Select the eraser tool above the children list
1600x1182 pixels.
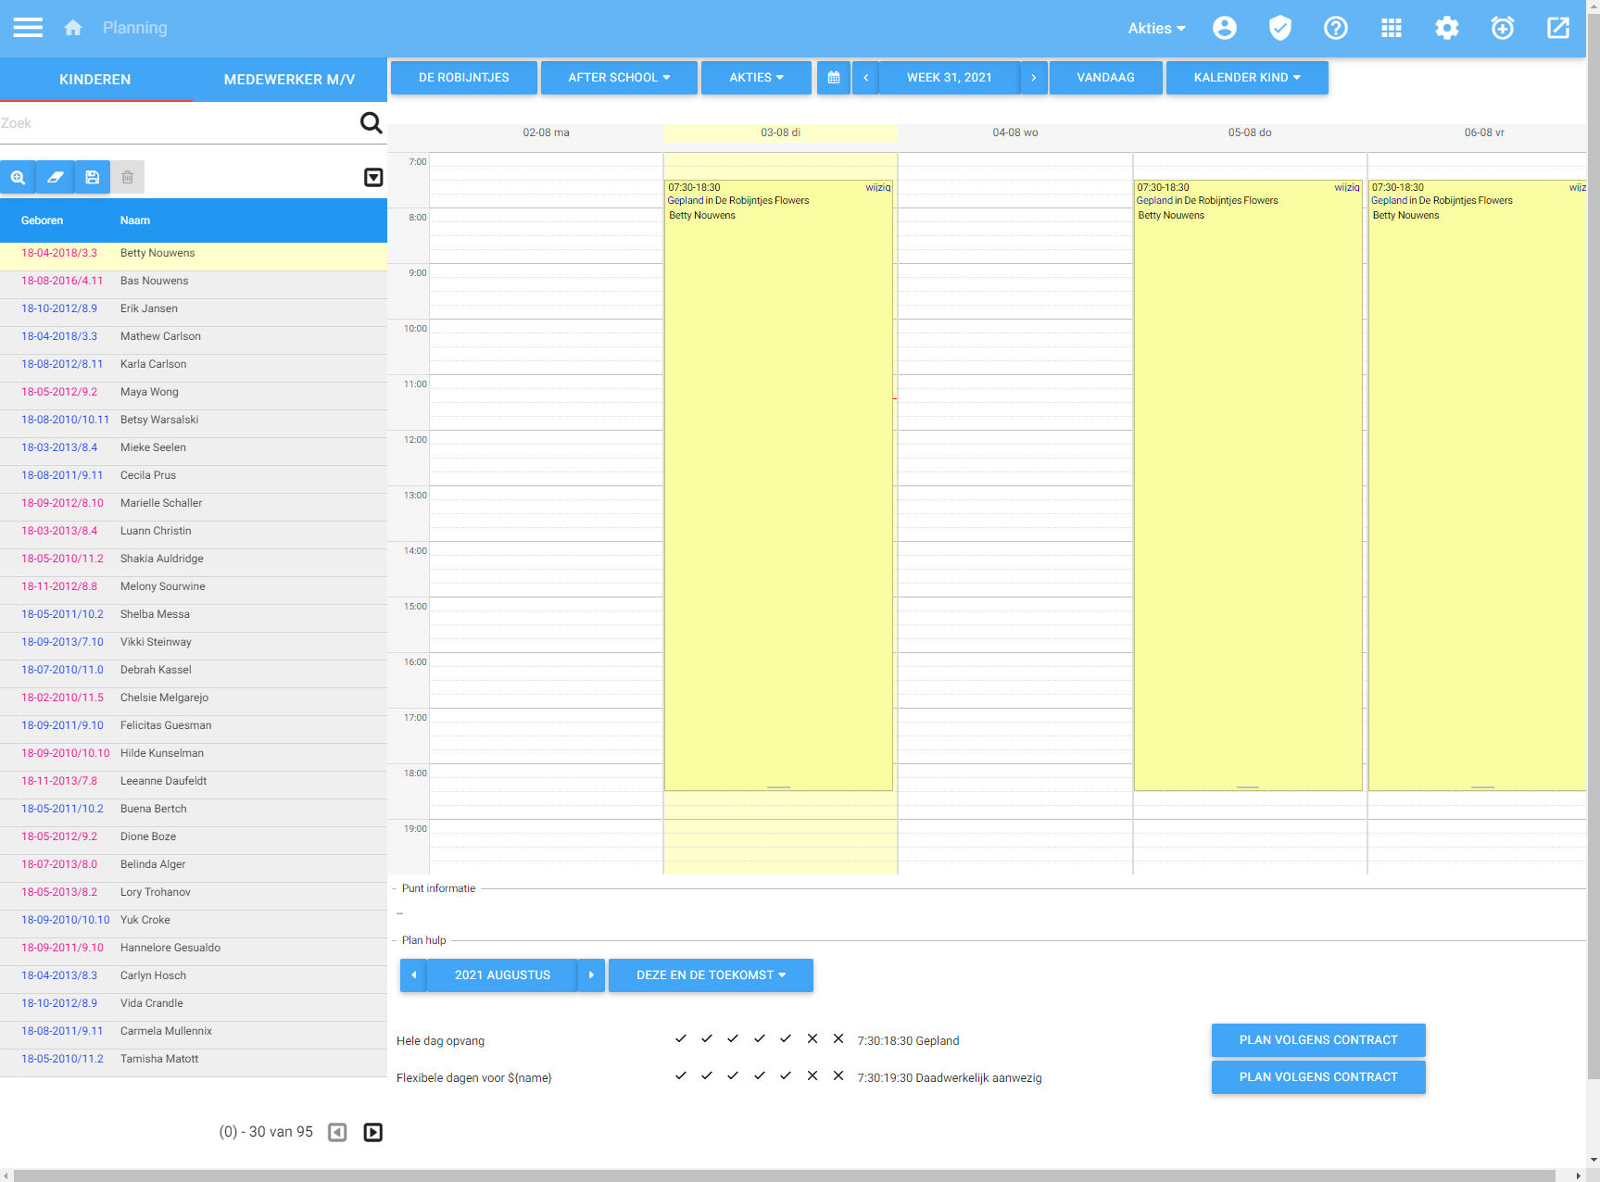[55, 177]
